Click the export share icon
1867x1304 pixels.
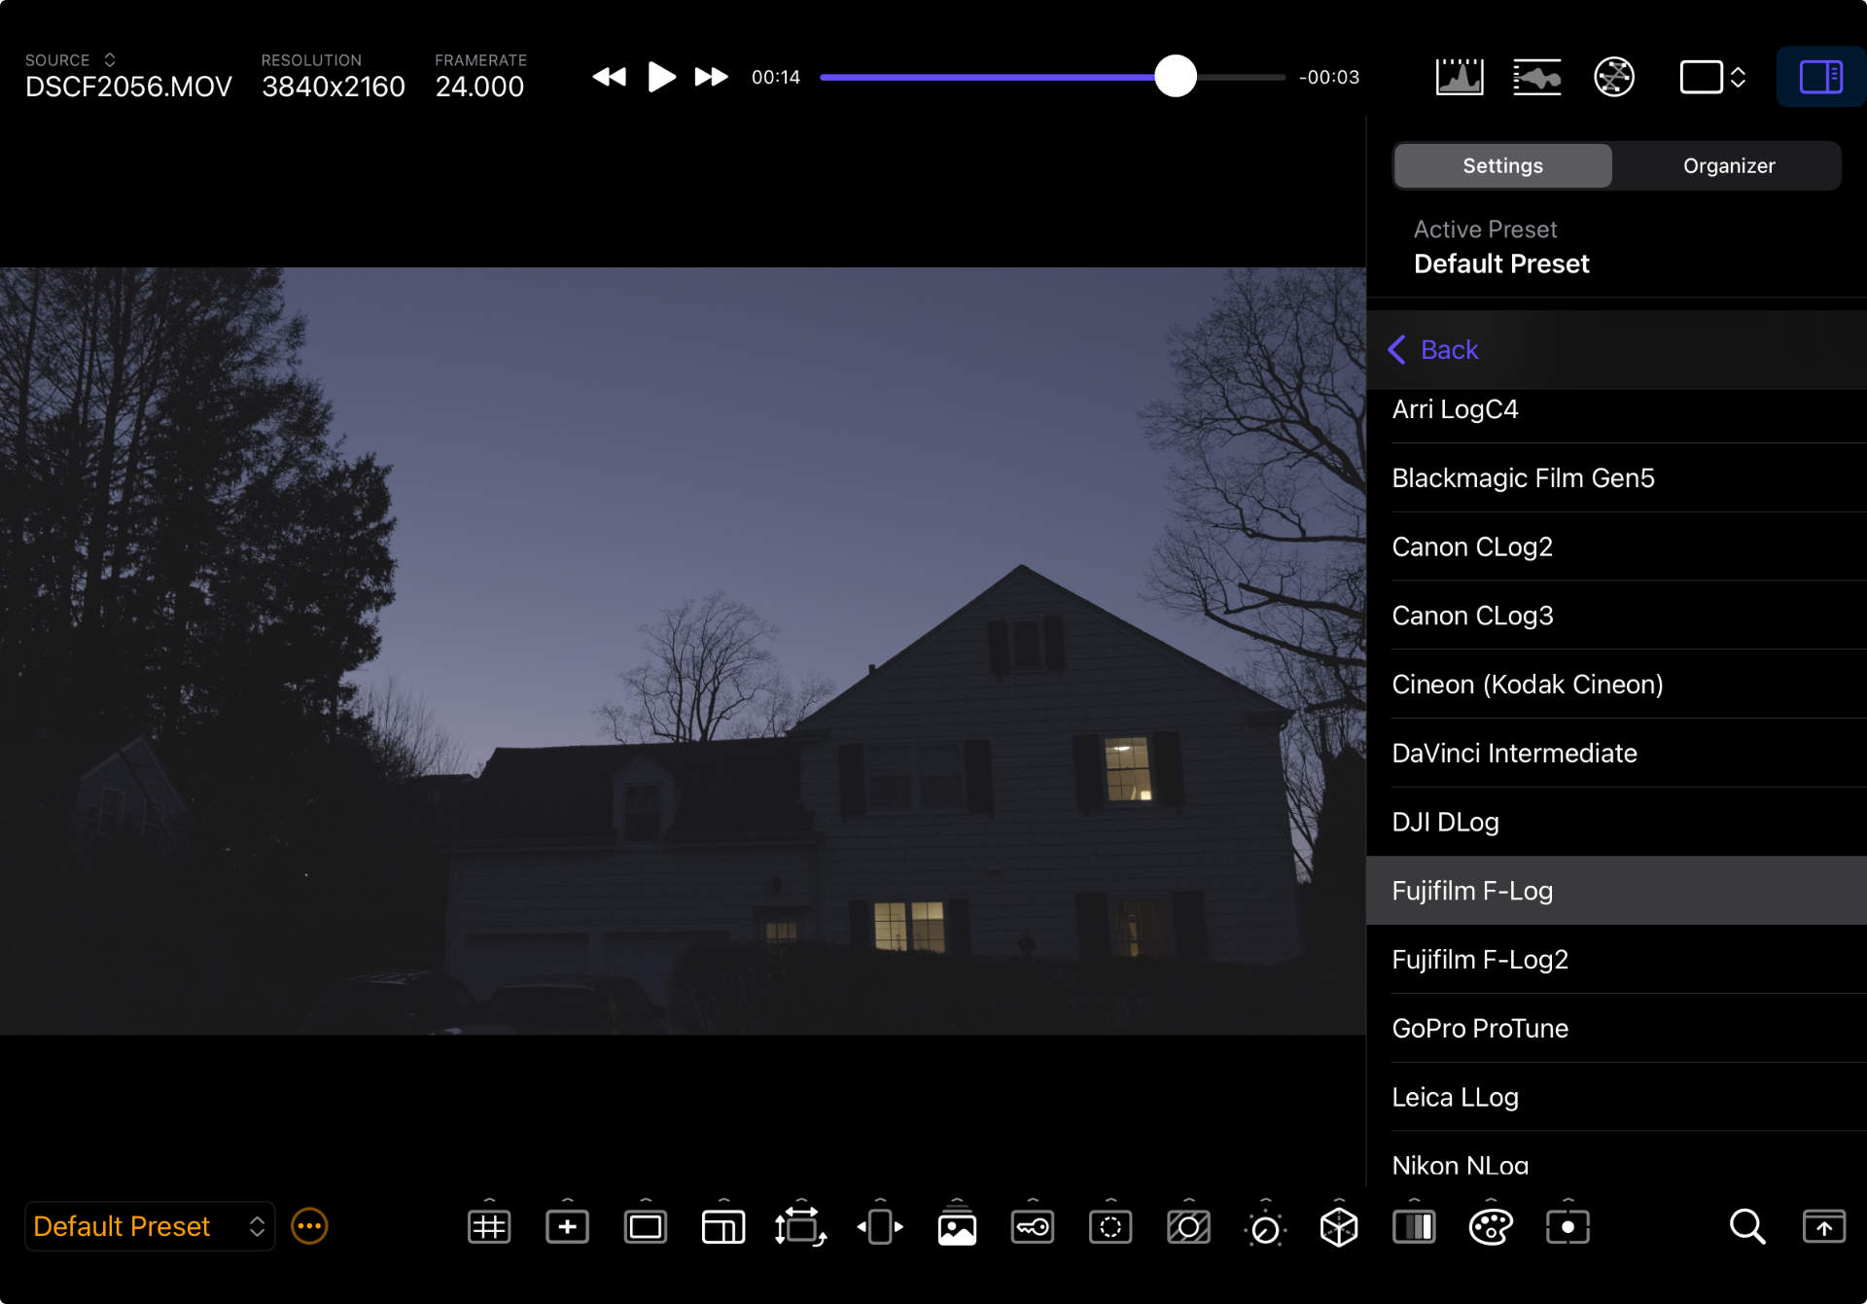click(x=1823, y=1227)
